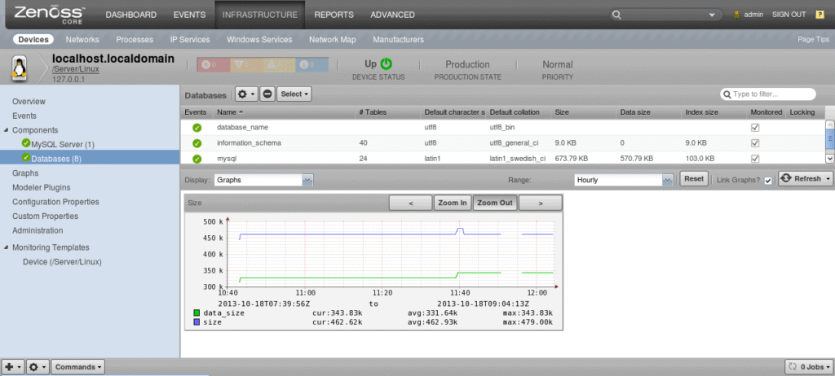Click the Linux penguin device icon
This screenshot has width=835, height=376.
click(20, 68)
